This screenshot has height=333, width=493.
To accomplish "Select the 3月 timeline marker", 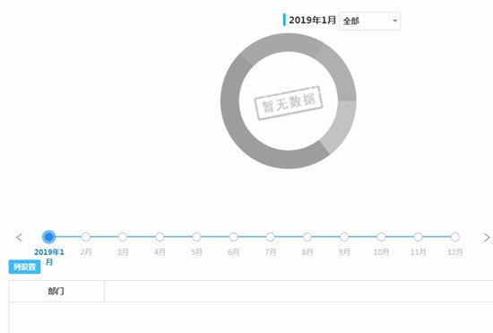I will [123, 237].
